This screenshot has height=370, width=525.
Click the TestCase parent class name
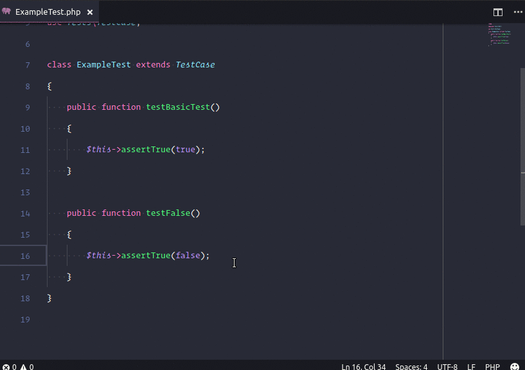point(195,65)
